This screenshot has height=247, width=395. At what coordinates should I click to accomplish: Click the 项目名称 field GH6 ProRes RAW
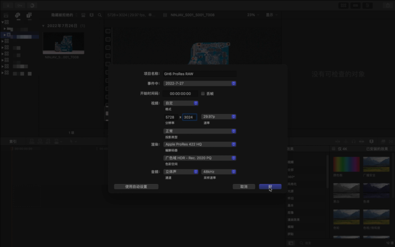200,74
